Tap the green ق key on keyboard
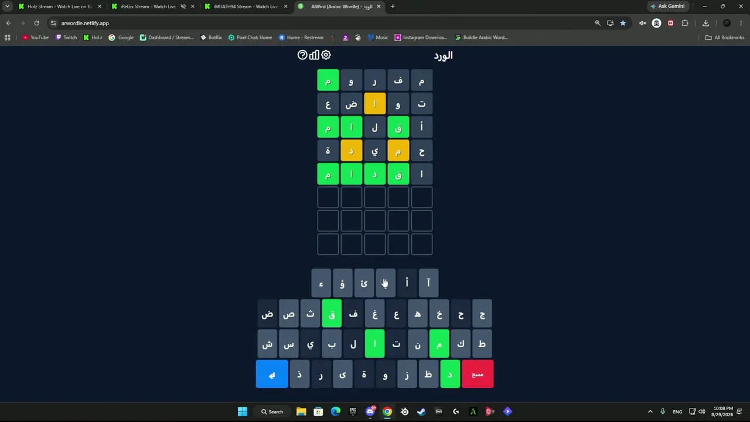Image resolution: width=750 pixels, height=422 pixels. 332,314
